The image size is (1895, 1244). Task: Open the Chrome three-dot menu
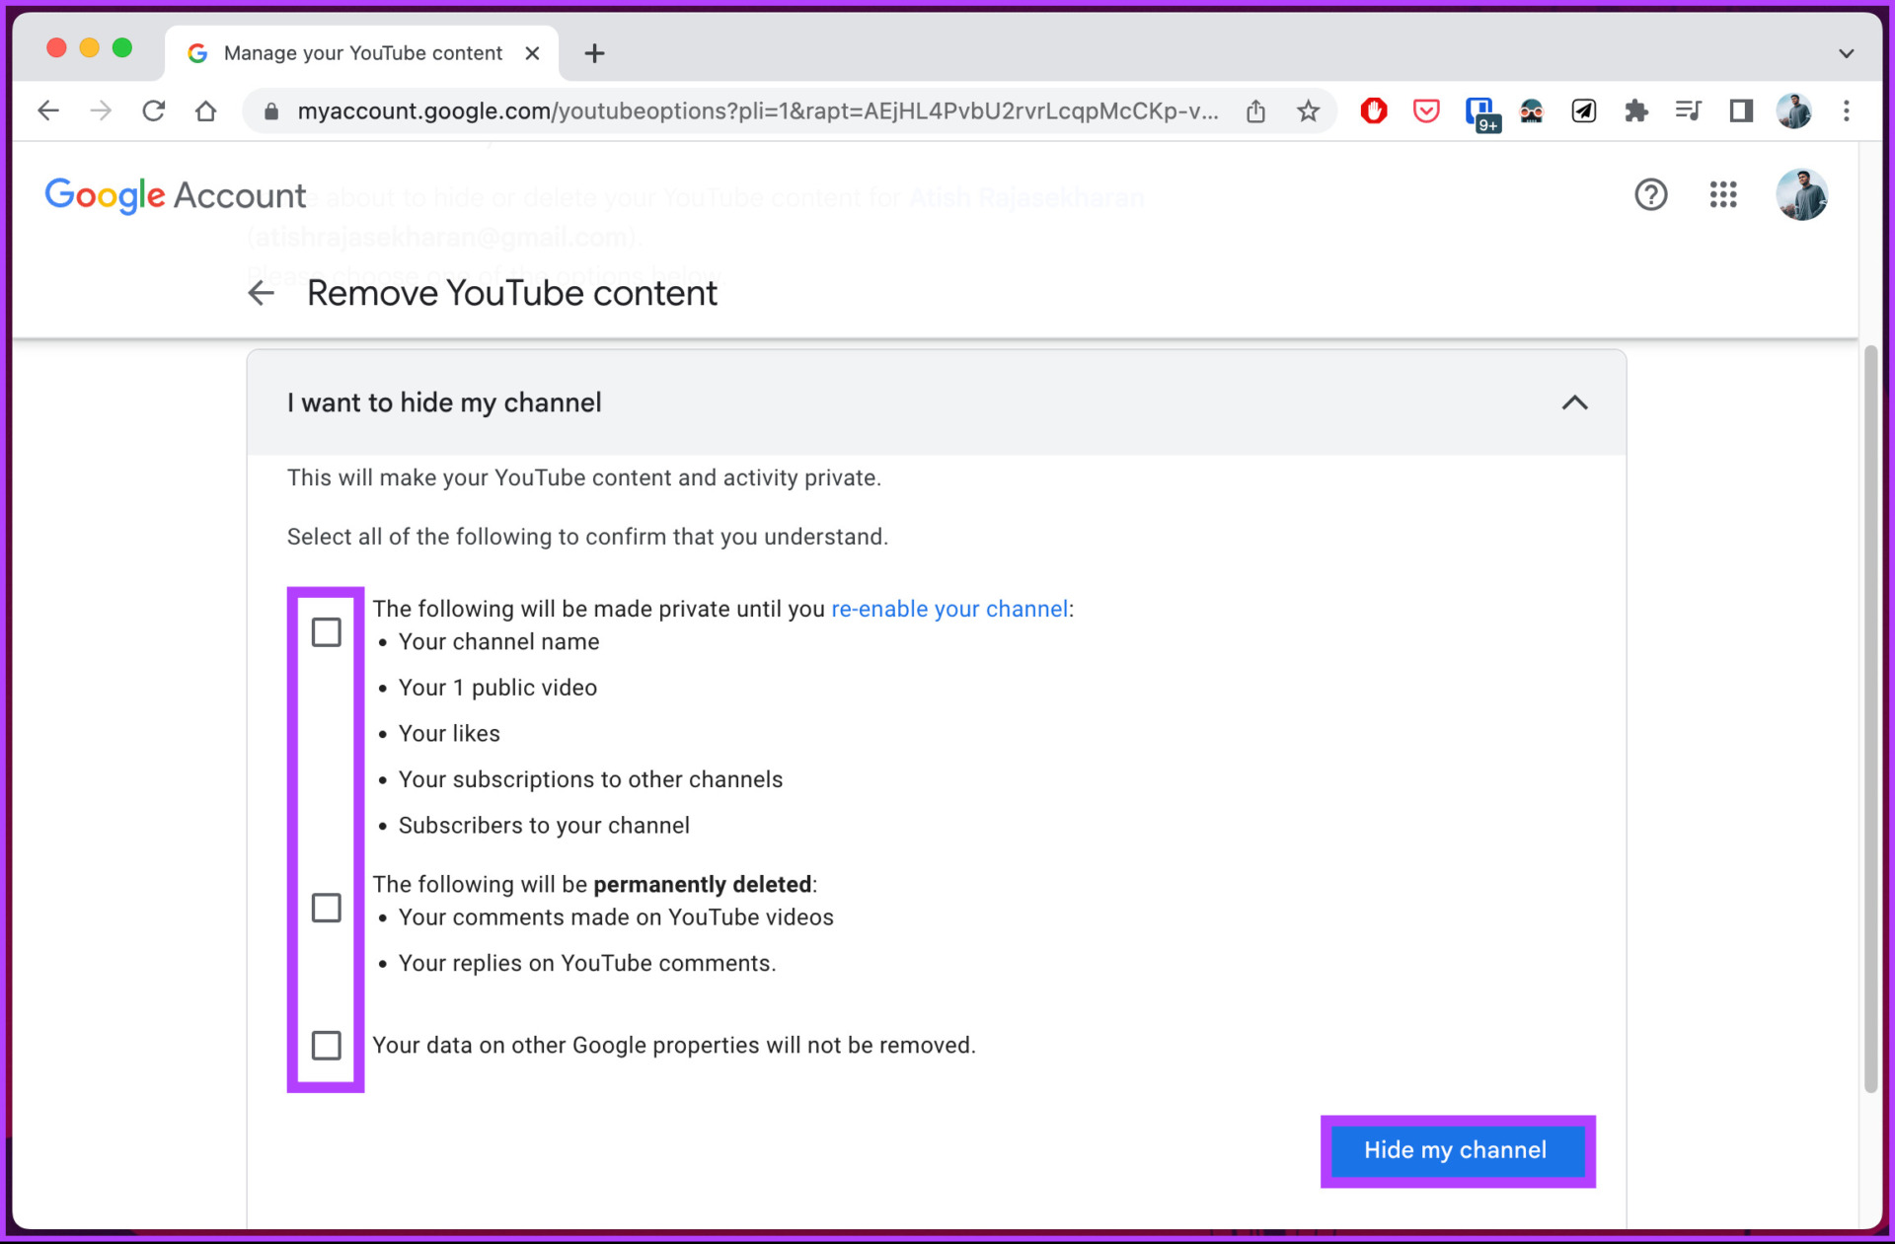click(x=1846, y=110)
